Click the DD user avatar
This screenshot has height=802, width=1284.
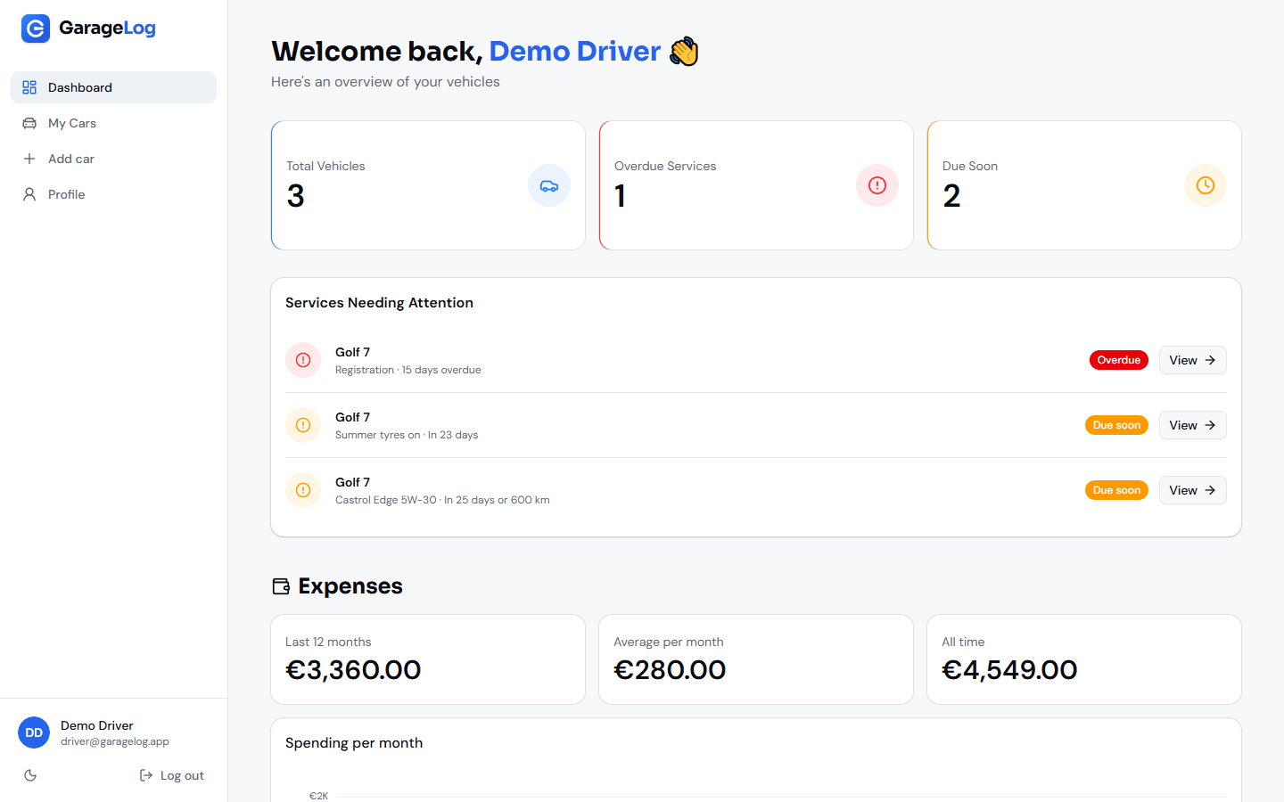[34, 732]
